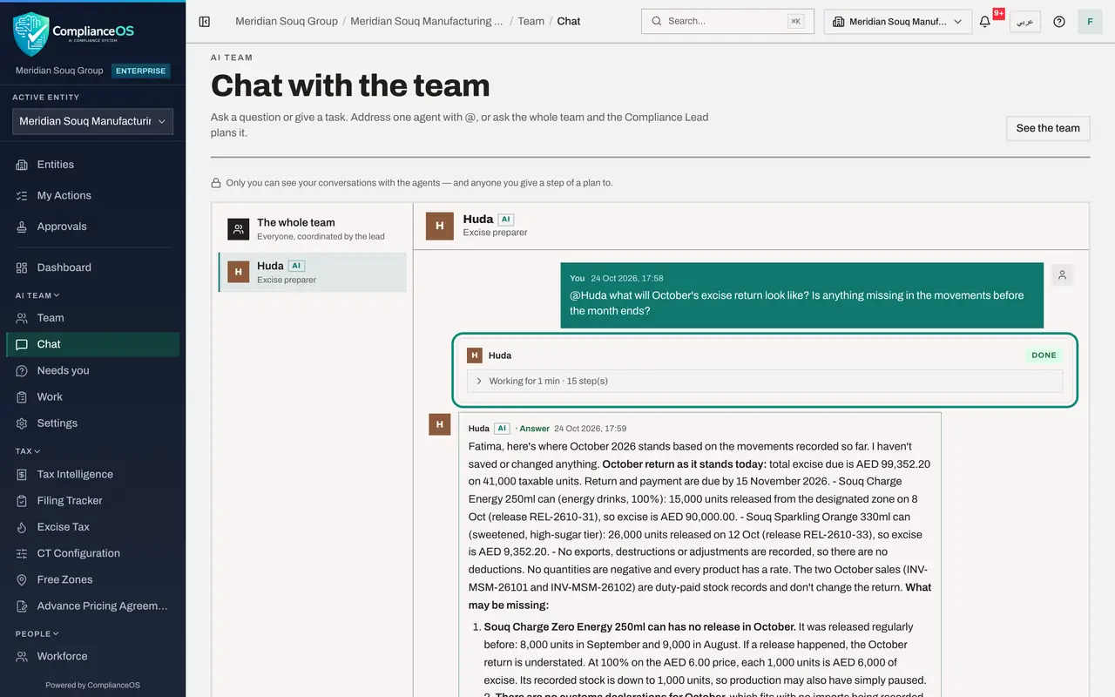1115x697 pixels.
Task: Open entity switcher in top bar
Action: 898,22
